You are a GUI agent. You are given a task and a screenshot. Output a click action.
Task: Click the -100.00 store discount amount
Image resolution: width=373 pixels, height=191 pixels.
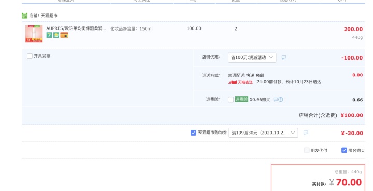pos(352,58)
